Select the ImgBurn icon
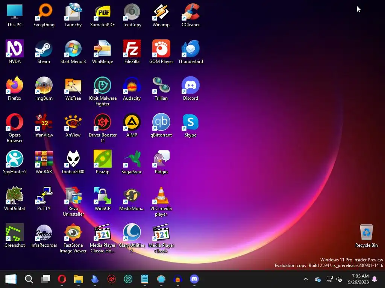Viewport: 385px width, 288px height. tap(44, 88)
